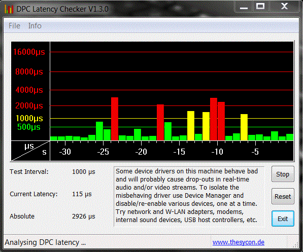The image size is (303, 252).
Task: Click the green 500µs axis label
Action: pyautogui.click(x=29, y=127)
